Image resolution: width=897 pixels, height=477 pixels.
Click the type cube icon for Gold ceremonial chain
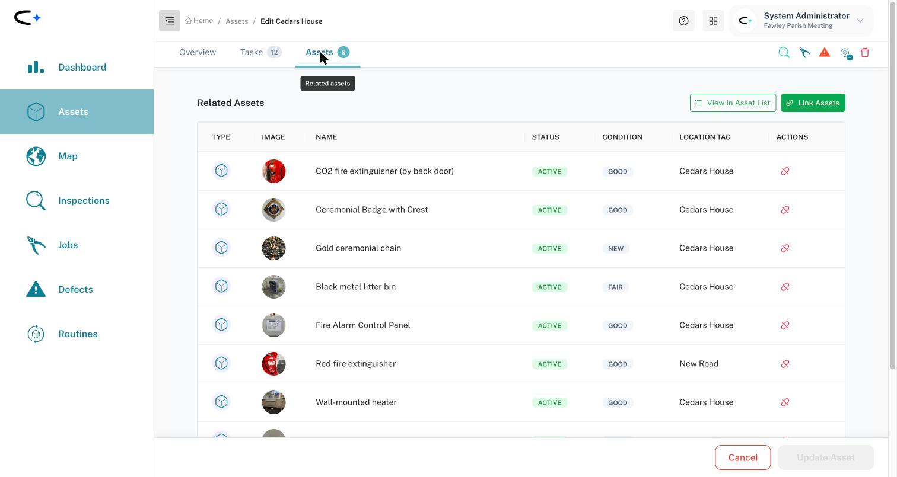[x=221, y=248]
